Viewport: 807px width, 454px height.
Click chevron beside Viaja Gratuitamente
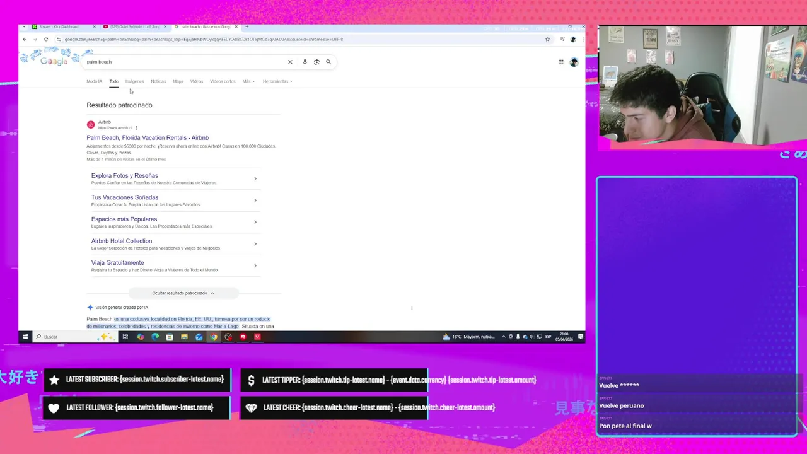coord(255,265)
